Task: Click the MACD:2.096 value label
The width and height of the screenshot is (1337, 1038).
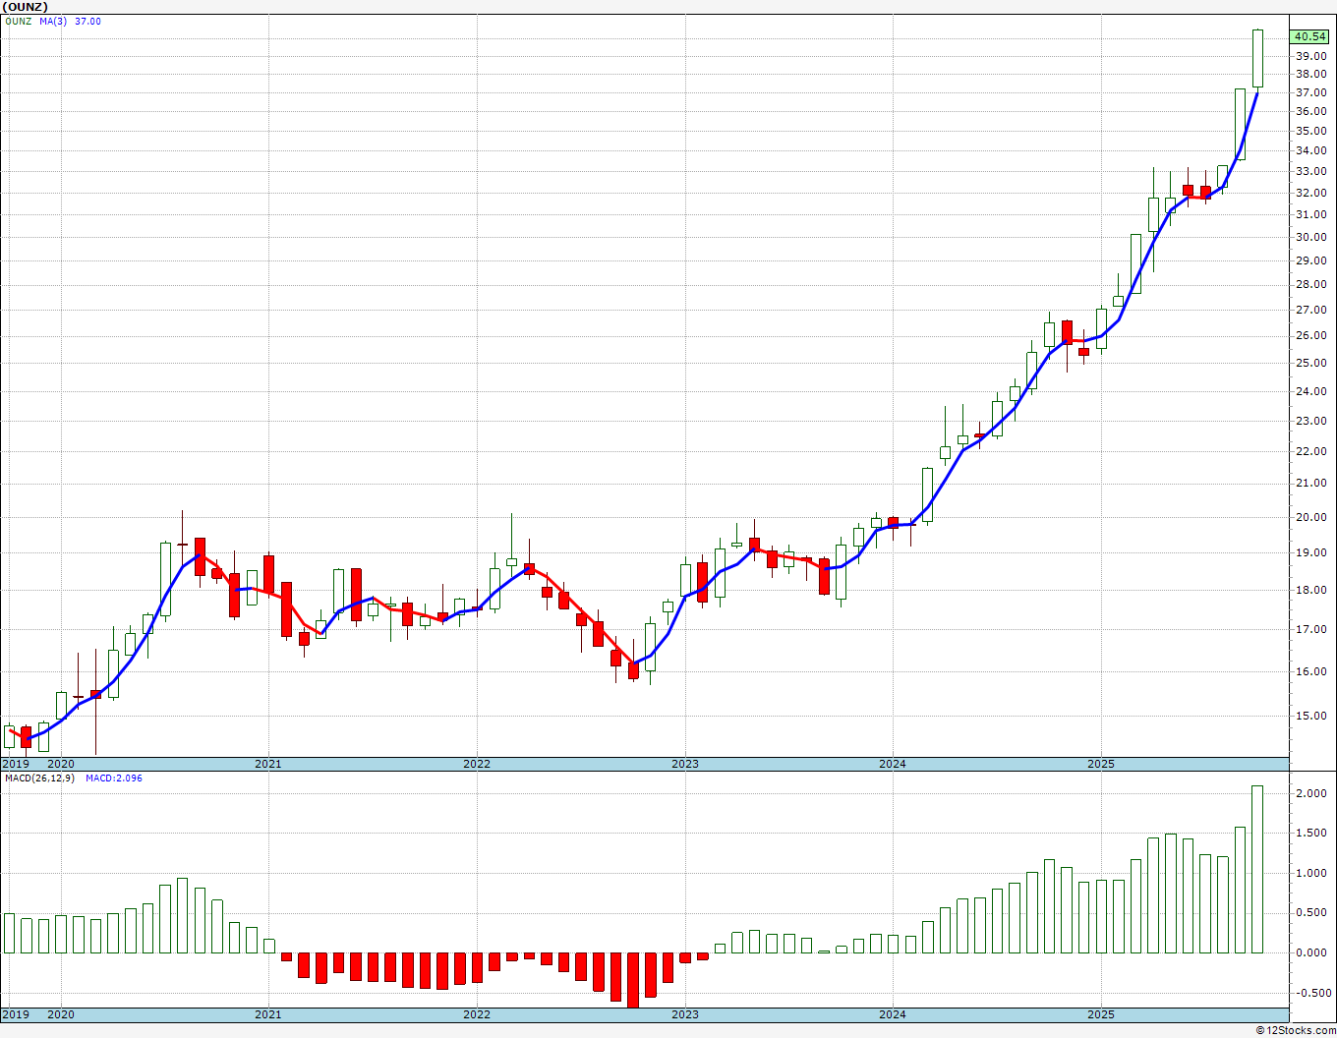Action: 114,778
